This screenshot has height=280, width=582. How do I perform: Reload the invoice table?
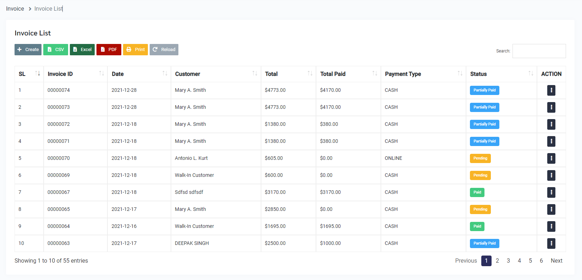[x=164, y=50]
